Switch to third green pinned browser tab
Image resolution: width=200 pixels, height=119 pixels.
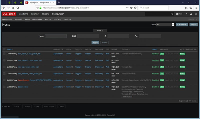(21, 2)
